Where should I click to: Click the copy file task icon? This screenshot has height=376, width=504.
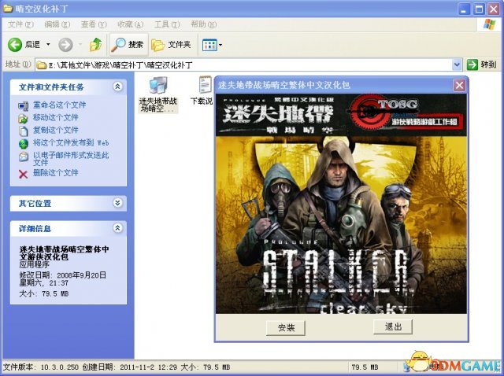(23, 131)
